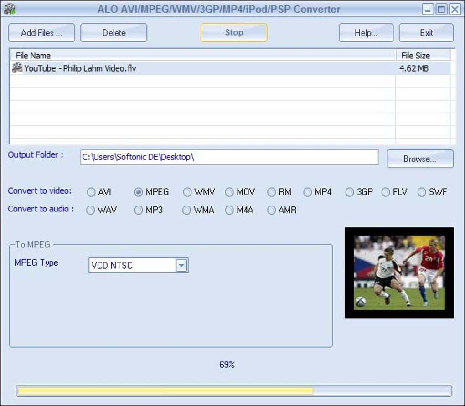
Task: Click the Add Files button
Action: coord(41,33)
